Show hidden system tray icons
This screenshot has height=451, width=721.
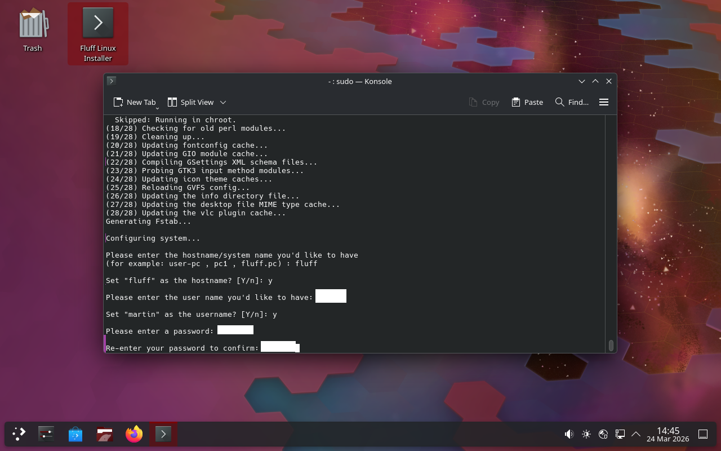point(636,434)
